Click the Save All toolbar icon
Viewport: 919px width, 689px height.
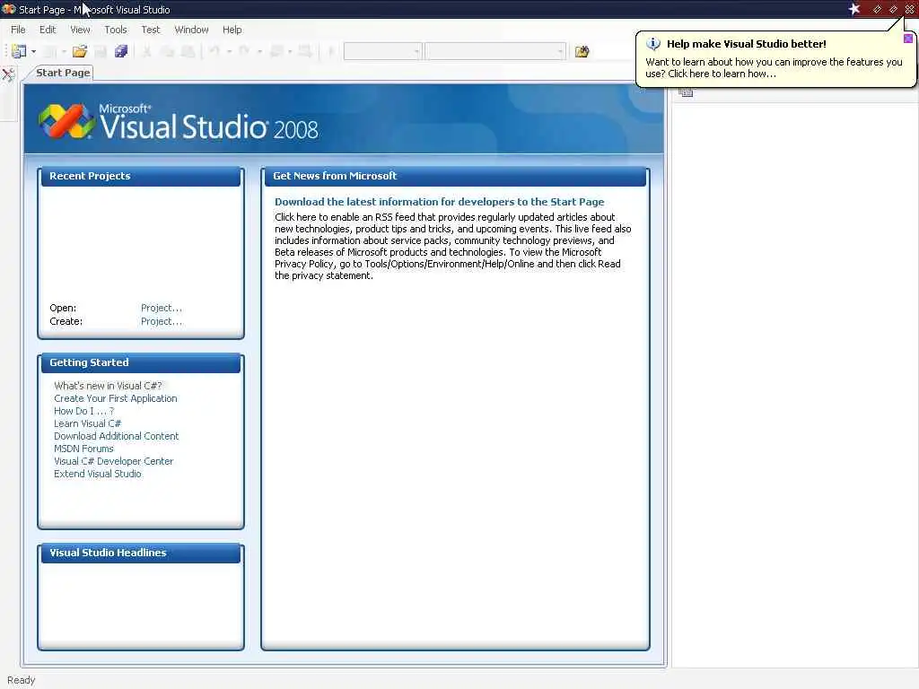[x=121, y=51]
